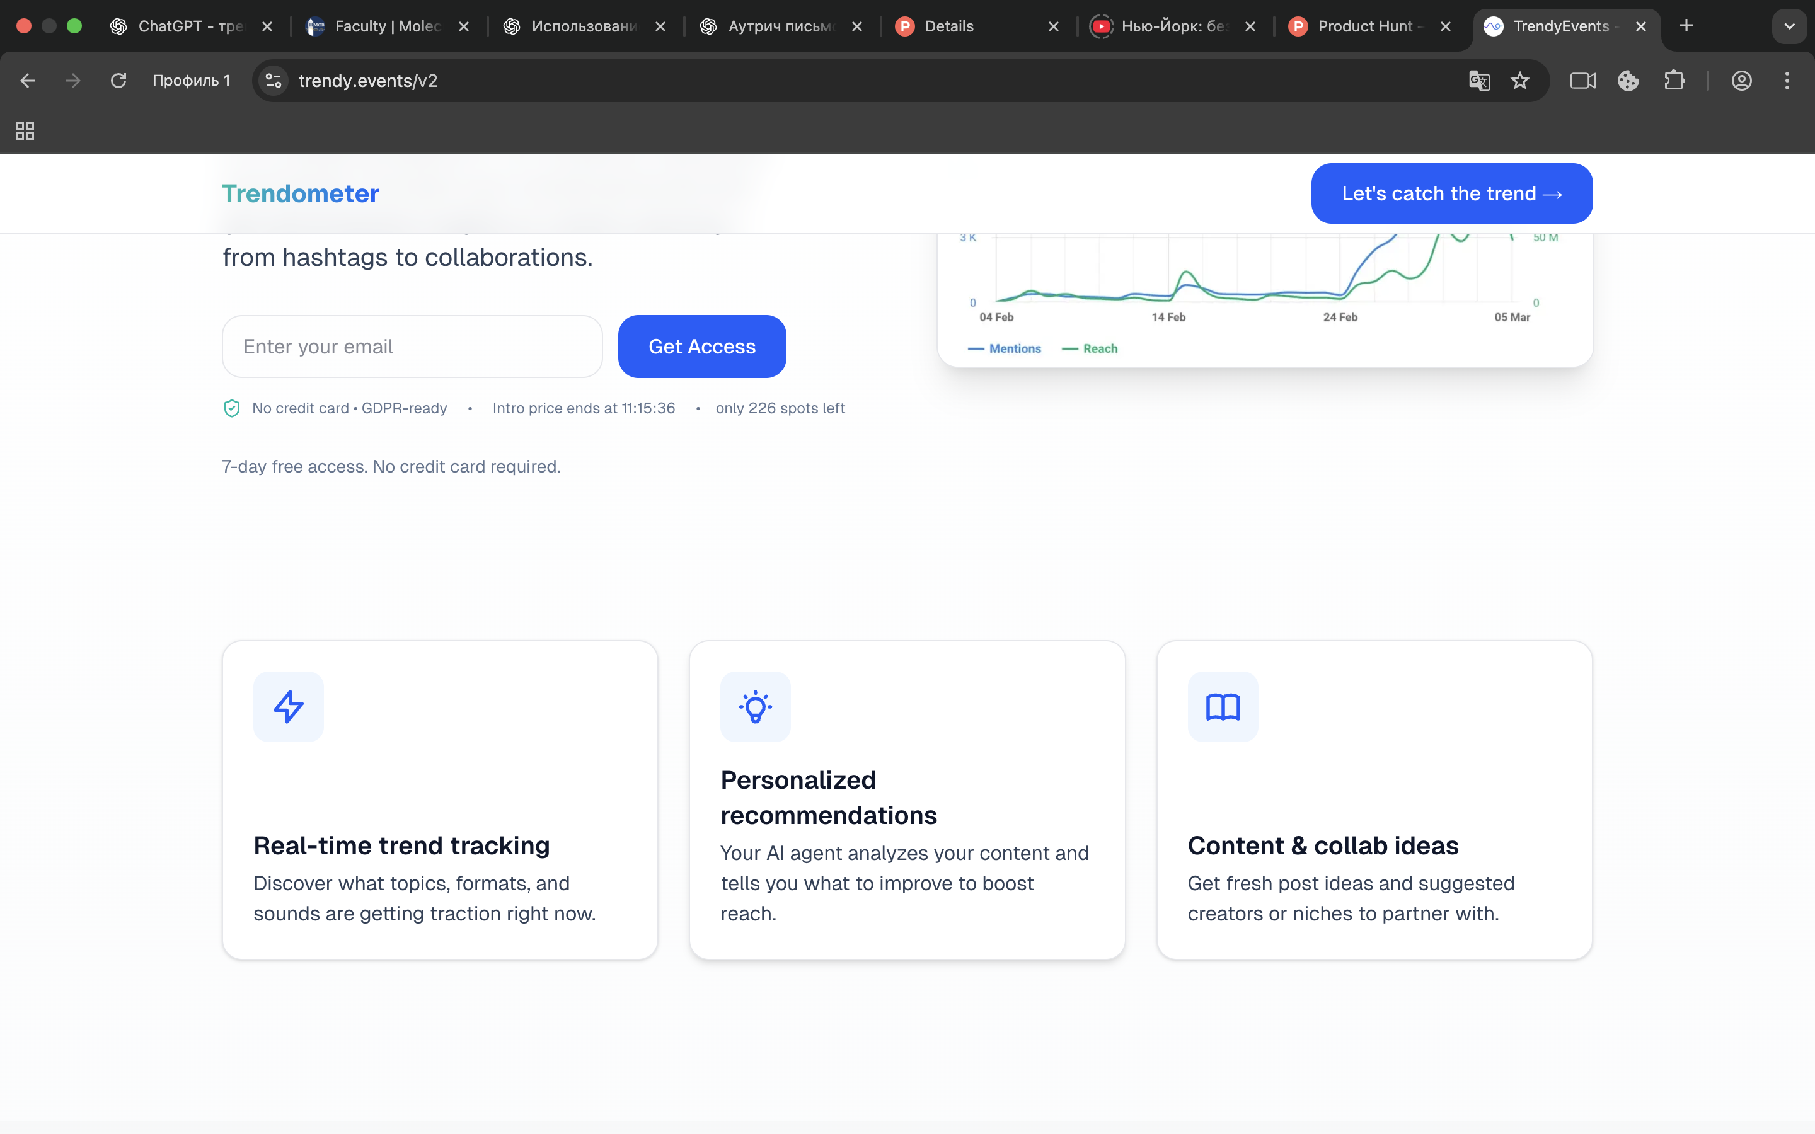Bookmark this page with the star icon
The height and width of the screenshot is (1134, 1815).
pos(1519,80)
